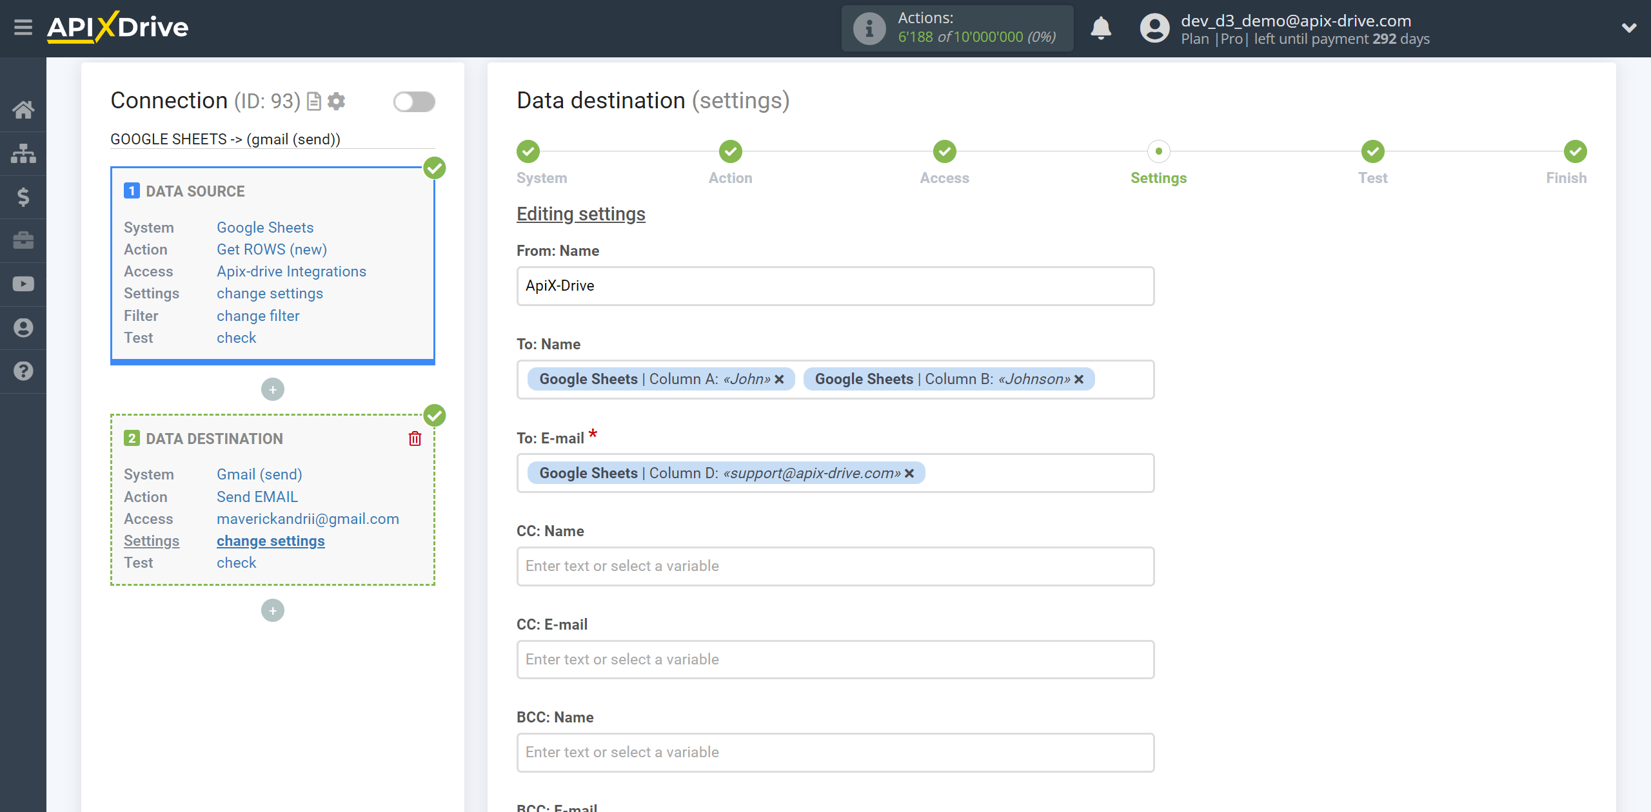The image size is (1651, 812).
Task: Click check in Data Source
Action: click(x=236, y=338)
